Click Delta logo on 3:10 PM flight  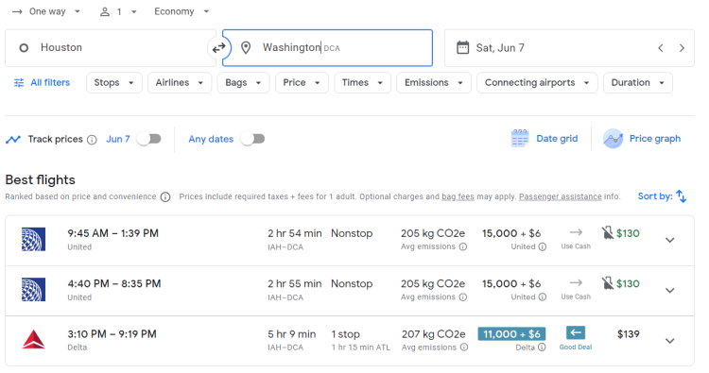33,340
